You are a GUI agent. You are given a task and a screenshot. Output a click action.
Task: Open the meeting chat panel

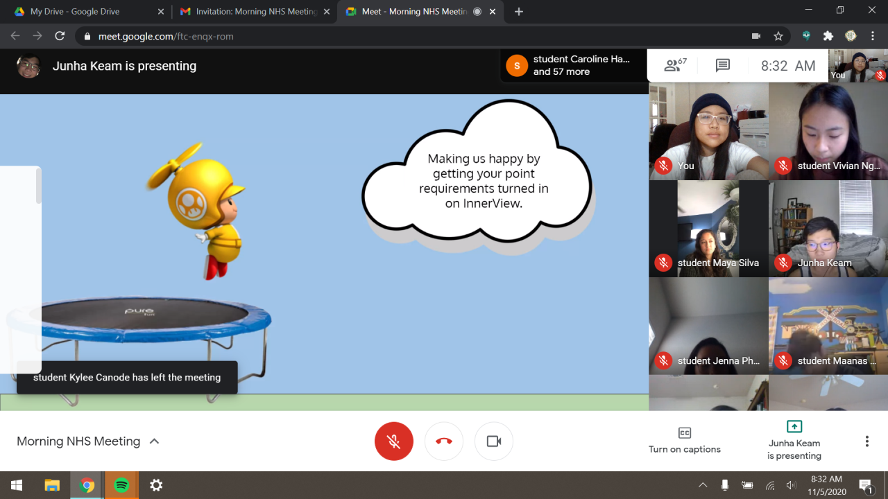click(x=723, y=66)
